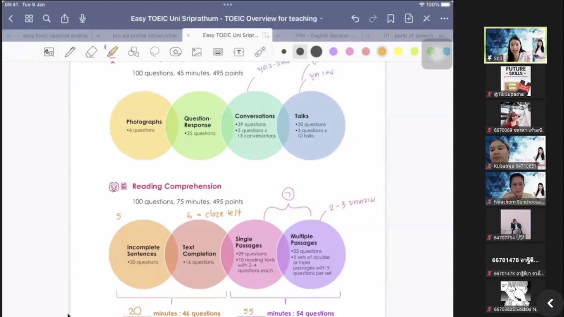The width and height of the screenshot is (564, 317).
Task: Click the Question-Response circle label
Action: [x=198, y=122]
